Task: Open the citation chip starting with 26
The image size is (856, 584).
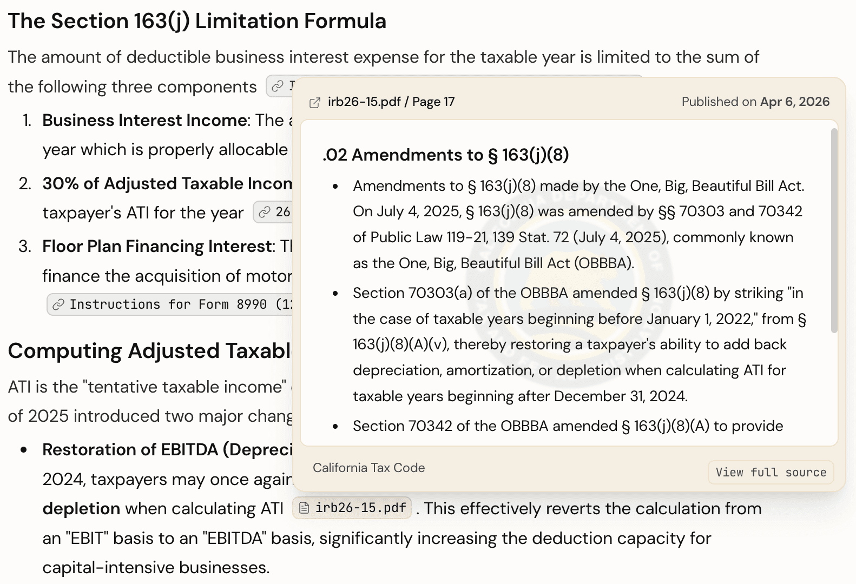Action: (273, 212)
